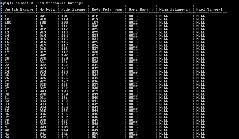Image resolution: width=239 pixels, height=139 pixels.
Task: Click Nama_Pelanggan NULL in row No_Nota 100
Action: coord(164,23)
